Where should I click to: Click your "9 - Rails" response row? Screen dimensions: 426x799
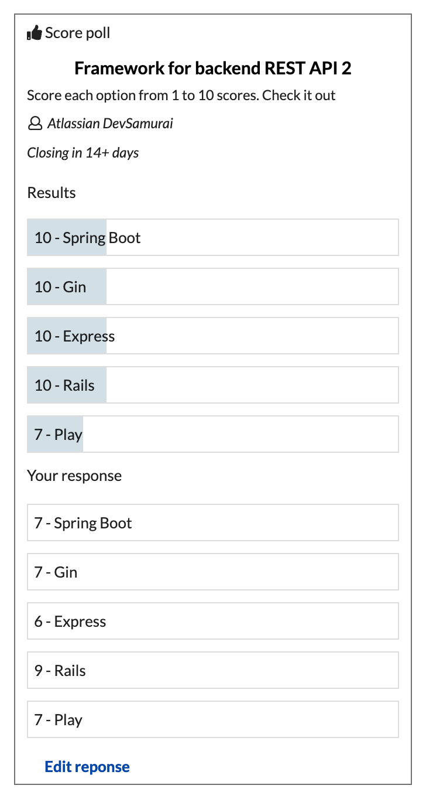[213, 671]
